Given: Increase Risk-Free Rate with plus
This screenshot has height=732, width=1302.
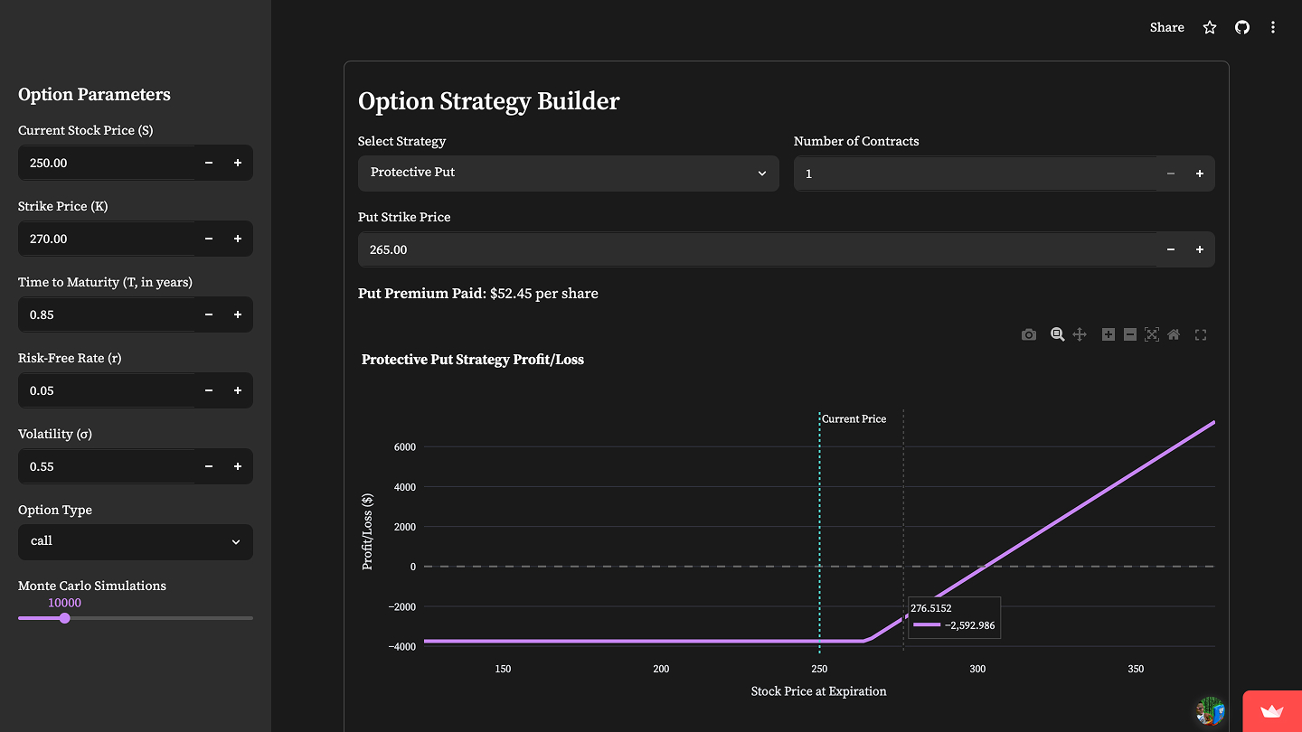Looking at the screenshot, I should [238, 390].
